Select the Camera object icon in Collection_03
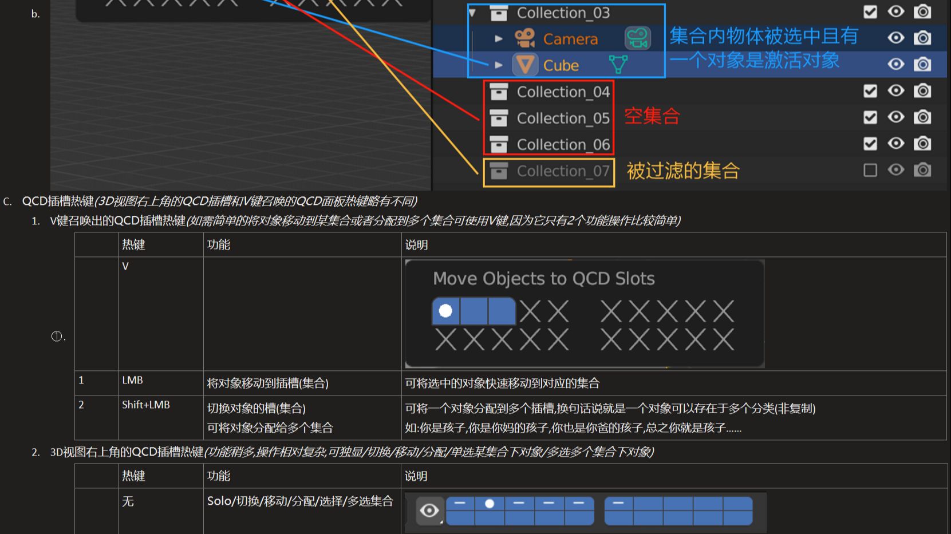The width and height of the screenshot is (951, 534). tap(524, 38)
